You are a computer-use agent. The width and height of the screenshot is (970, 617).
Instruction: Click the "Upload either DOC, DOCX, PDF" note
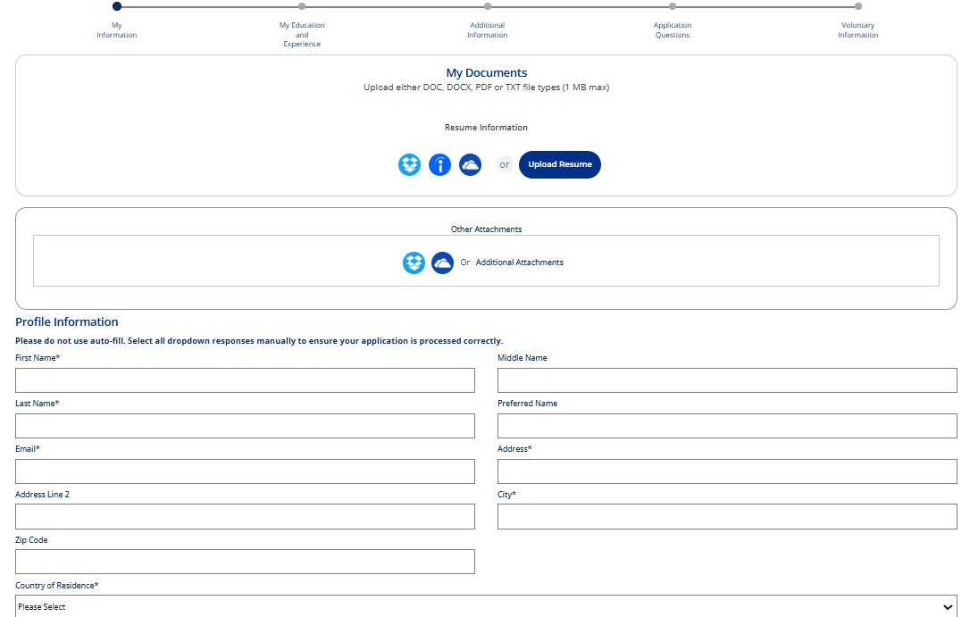click(x=486, y=88)
